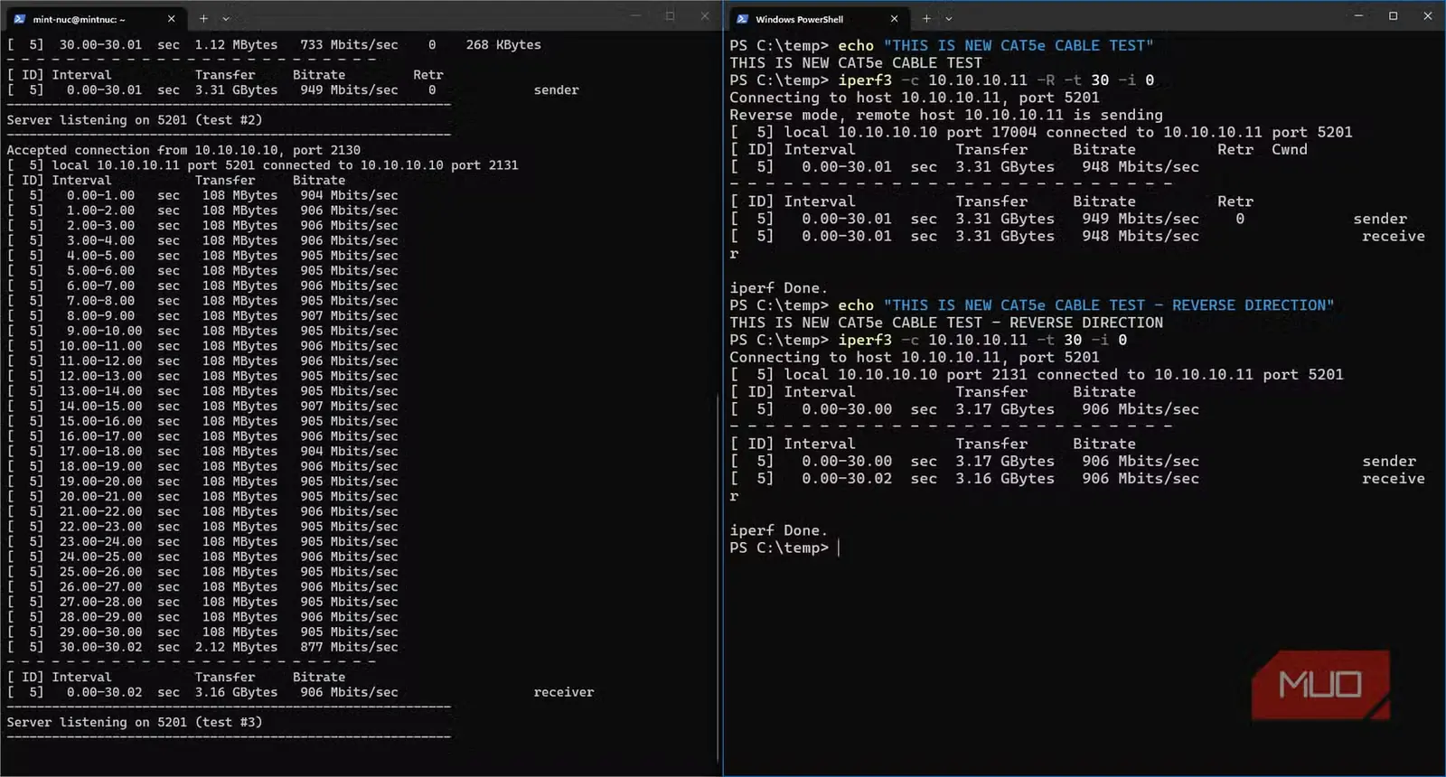Click the '268 KBytes' value

(x=503, y=44)
